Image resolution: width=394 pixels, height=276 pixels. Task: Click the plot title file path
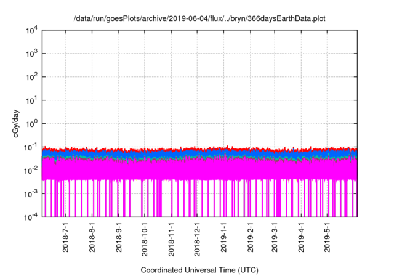[199, 18]
